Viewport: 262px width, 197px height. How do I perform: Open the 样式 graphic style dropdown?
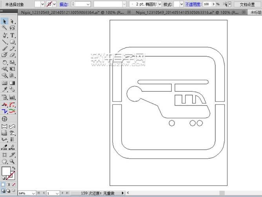[x=182, y=4]
